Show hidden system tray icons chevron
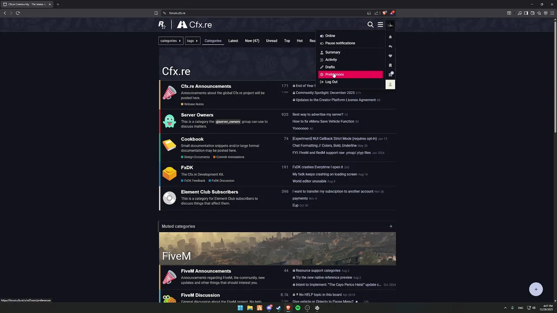The height and width of the screenshot is (313, 557). click(x=505, y=308)
